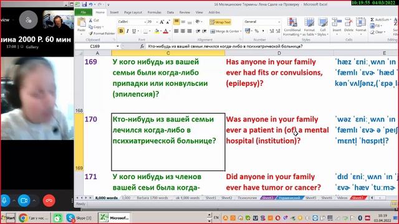Viewport: 399px width, 224px height.
Task: Apply Percent Style format
Action: [256, 31]
